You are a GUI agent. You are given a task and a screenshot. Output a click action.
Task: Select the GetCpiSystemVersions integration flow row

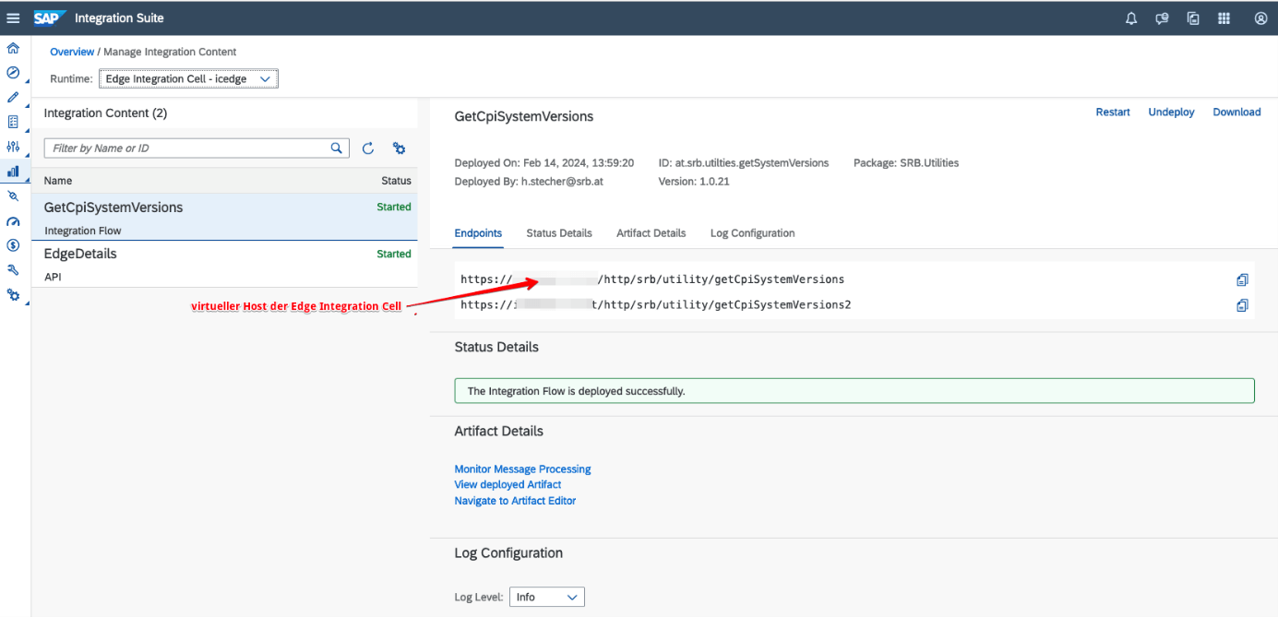point(224,218)
